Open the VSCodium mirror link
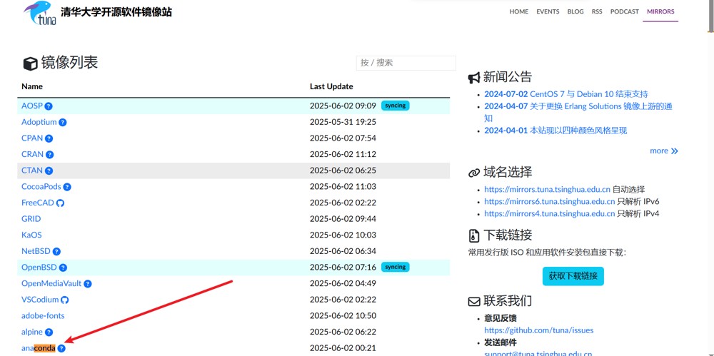Screen dimensions: 714x356 [40, 300]
